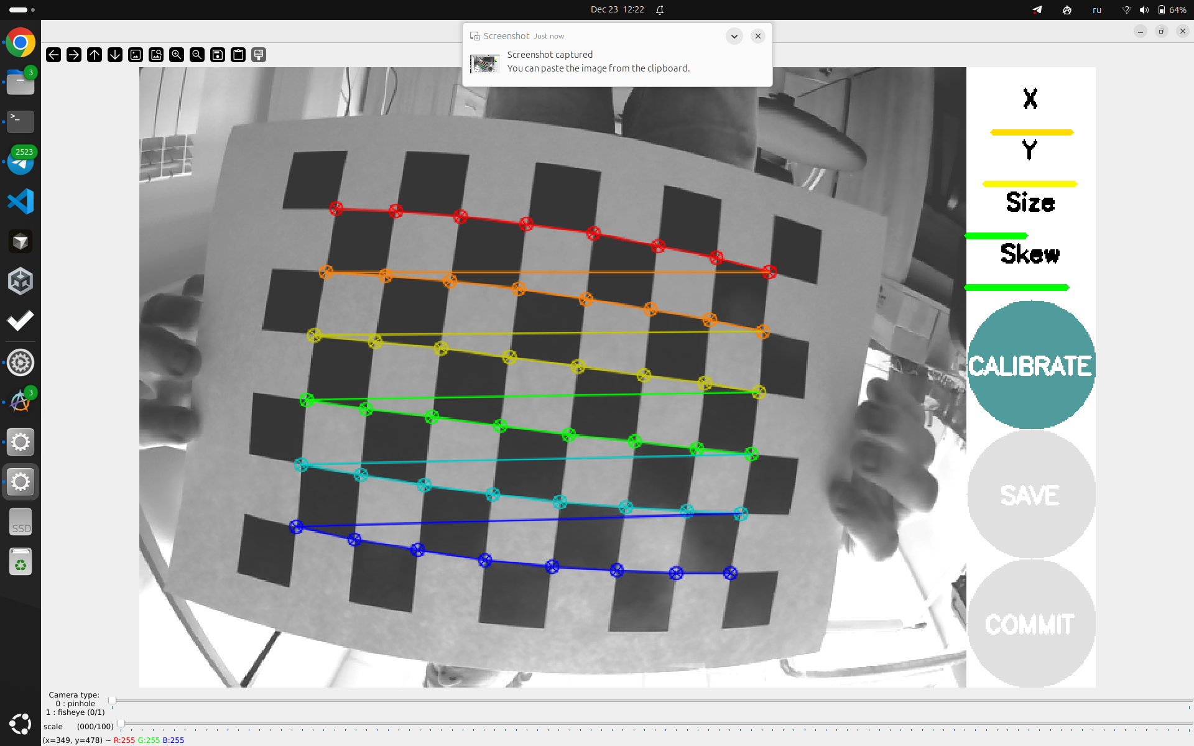Adjust the scale slider handle
Image resolution: width=1194 pixels, height=746 pixels.
coord(120,724)
